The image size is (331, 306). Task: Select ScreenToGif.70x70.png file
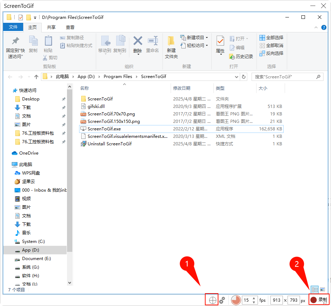click(181, 114)
